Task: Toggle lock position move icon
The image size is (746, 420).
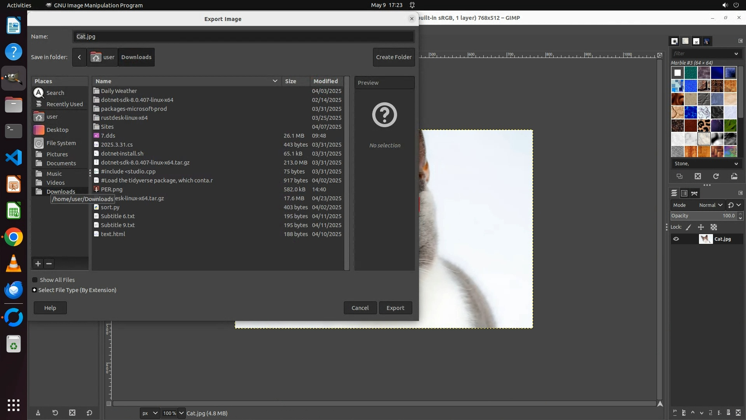Action: (701, 227)
